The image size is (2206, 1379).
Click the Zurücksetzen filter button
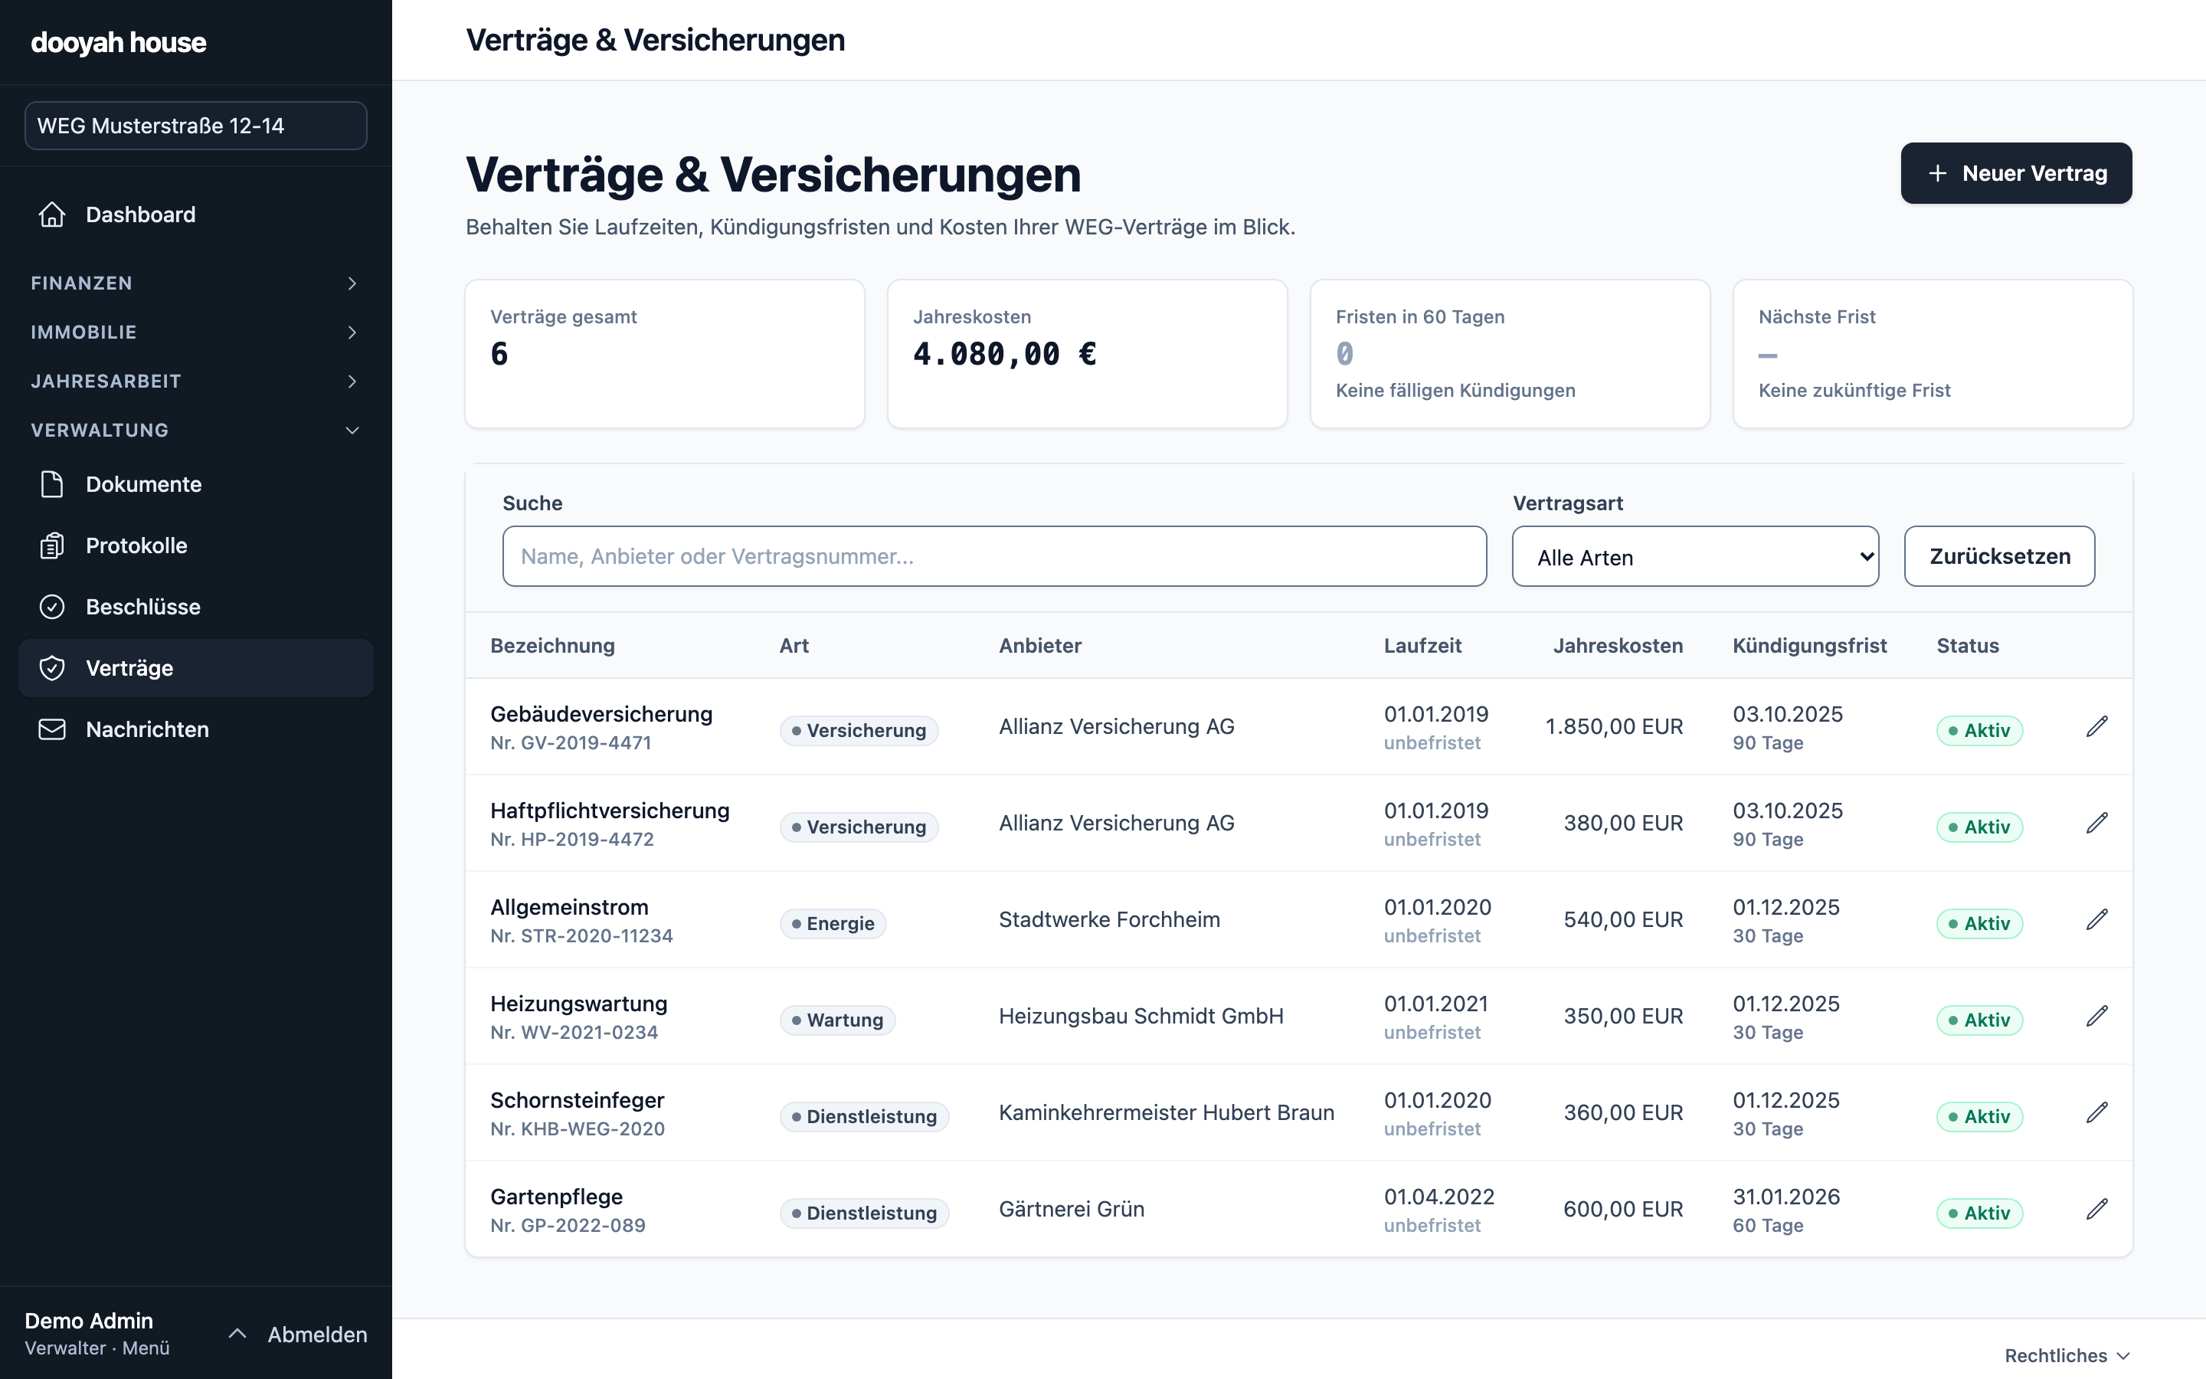click(1999, 556)
